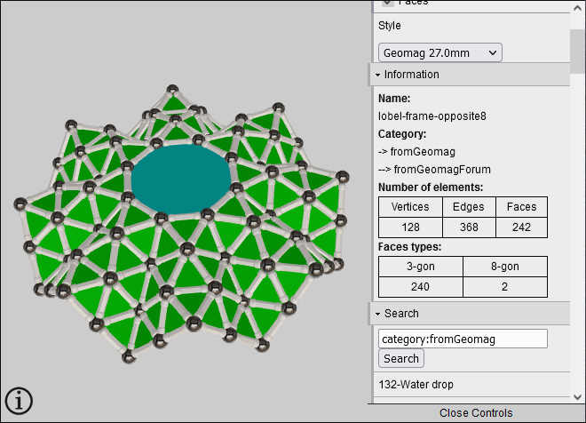This screenshot has width=586, height=423.
Task: Click the category:fromGeomag search field
Action: pos(463,339)
